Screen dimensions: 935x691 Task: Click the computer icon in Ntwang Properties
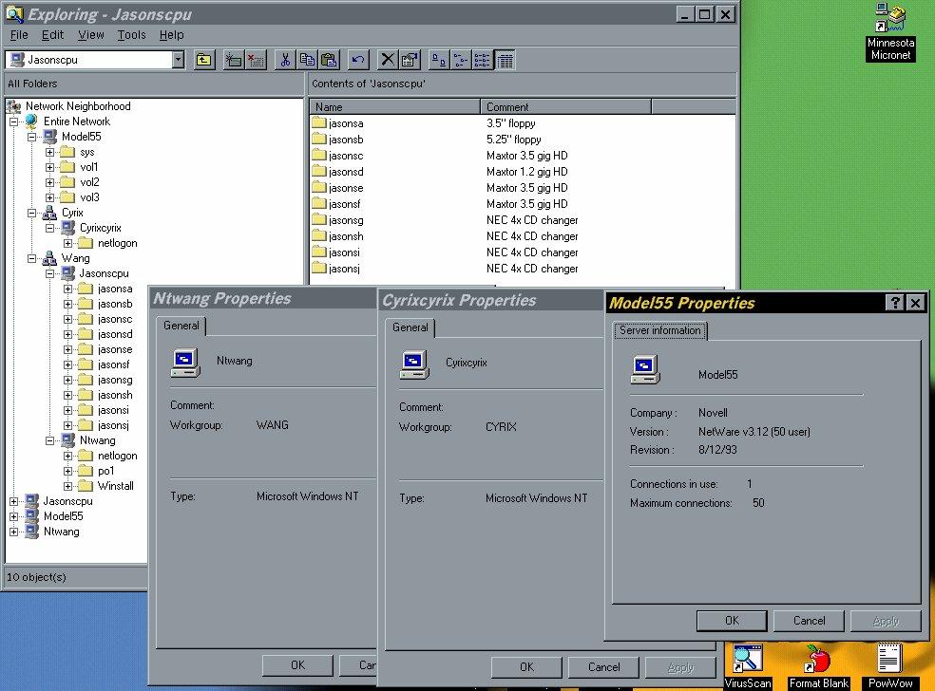185,363
